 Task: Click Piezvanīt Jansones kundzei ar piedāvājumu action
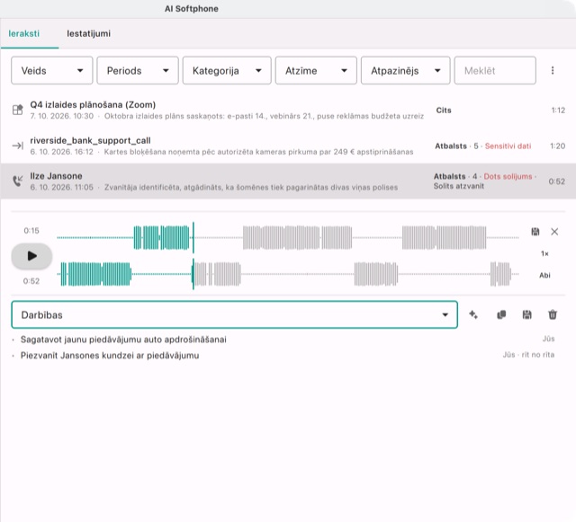tap(110, 356)
